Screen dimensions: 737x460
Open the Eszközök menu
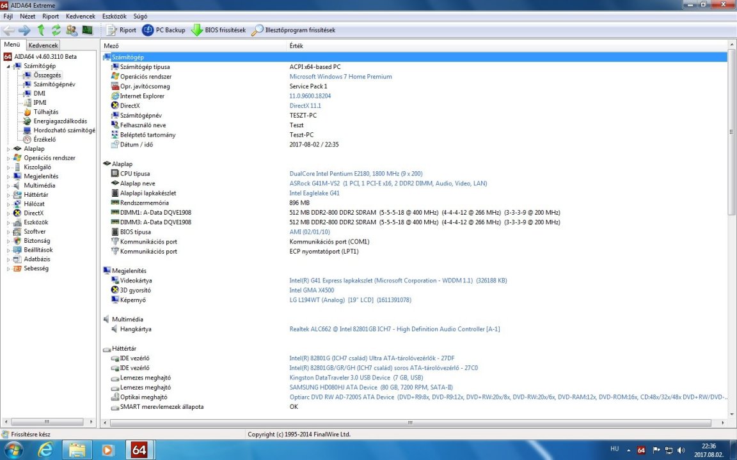pos(115,16)
